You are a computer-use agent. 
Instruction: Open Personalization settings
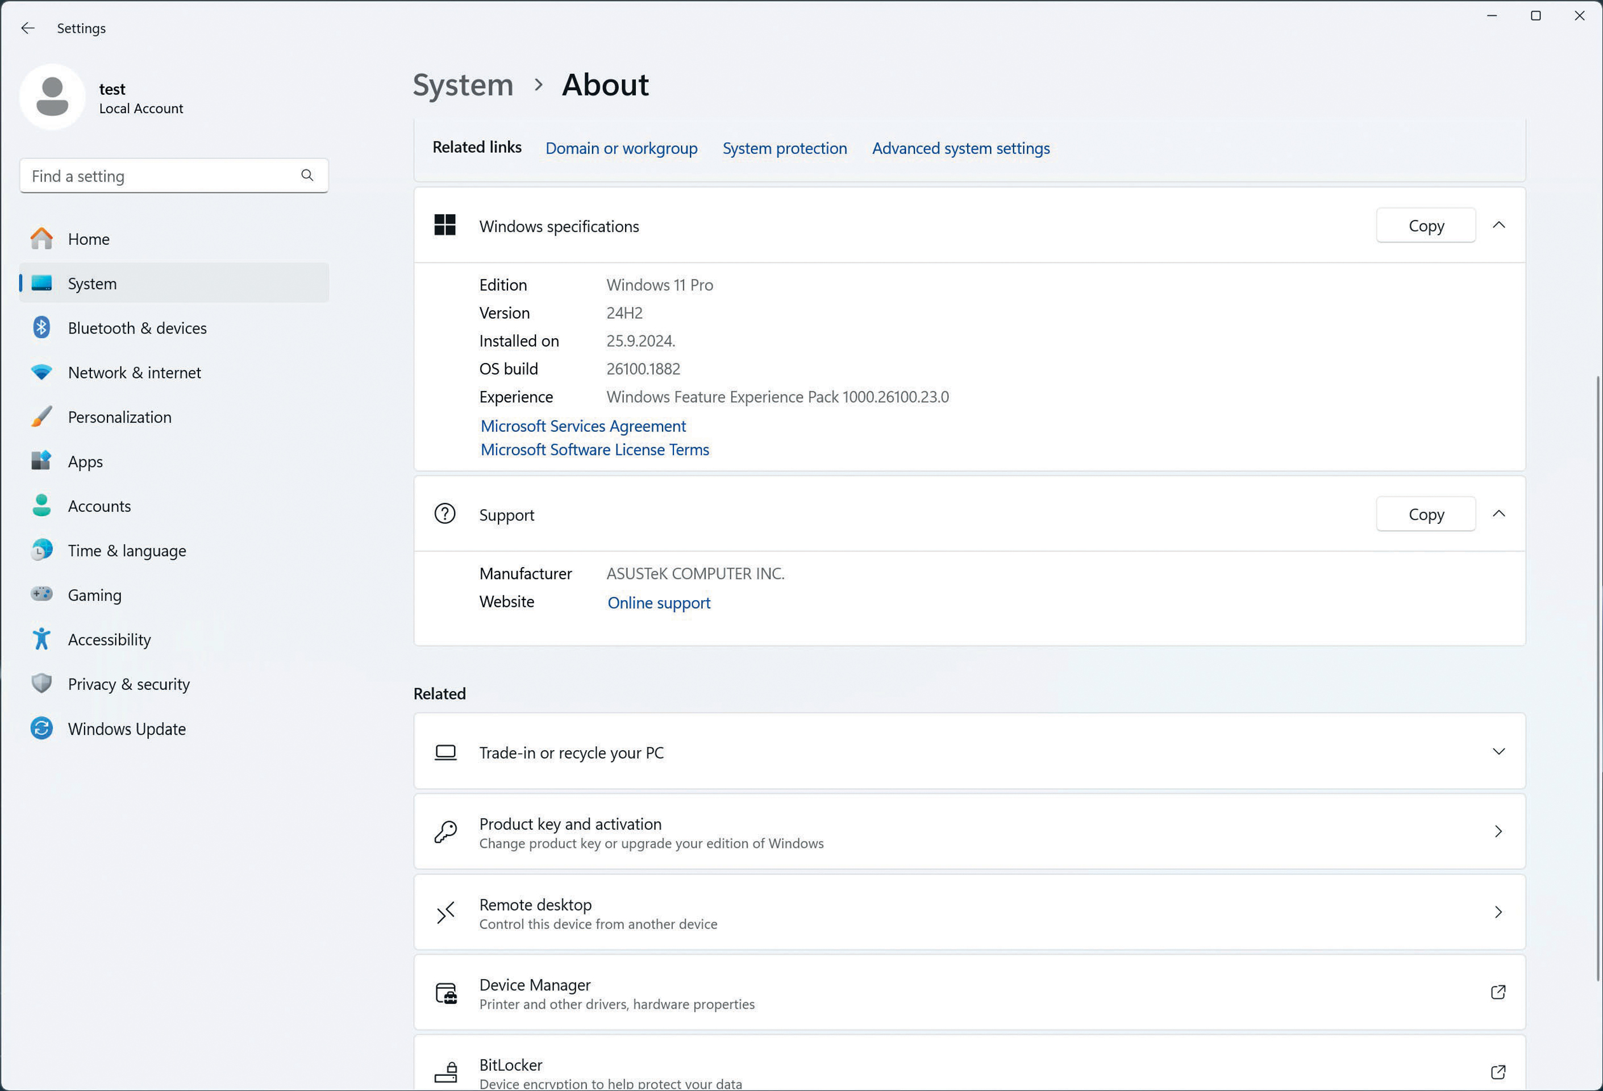click(174, 417)
